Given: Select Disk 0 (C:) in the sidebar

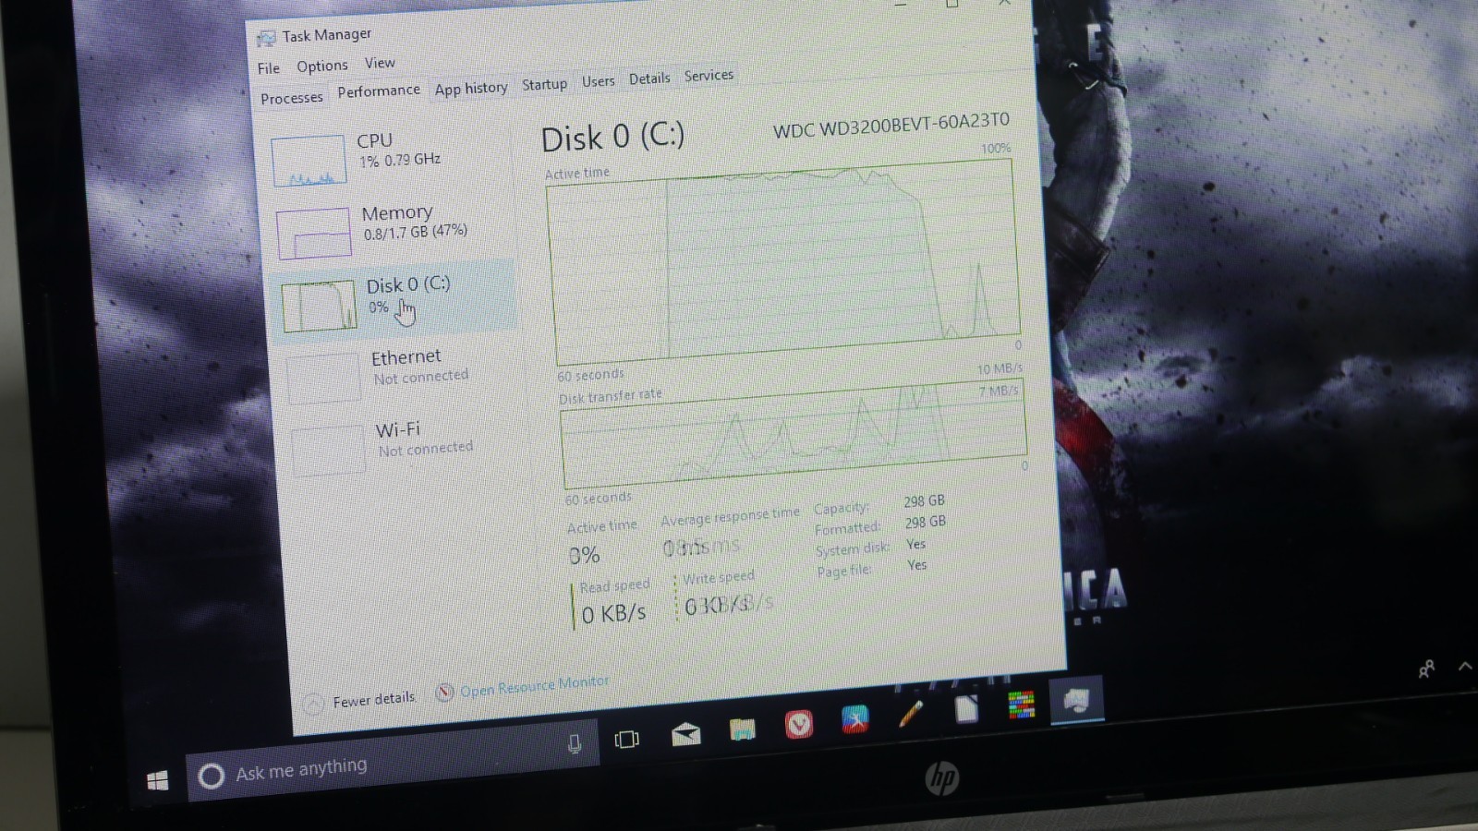Looking at the screenshot, I should (x=395, y=301).
